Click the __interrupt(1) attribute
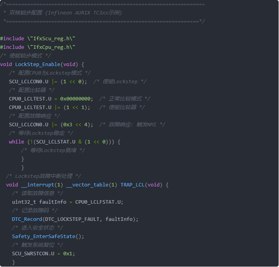This screenshot has height=267, width=279. [x=42, y=185]
